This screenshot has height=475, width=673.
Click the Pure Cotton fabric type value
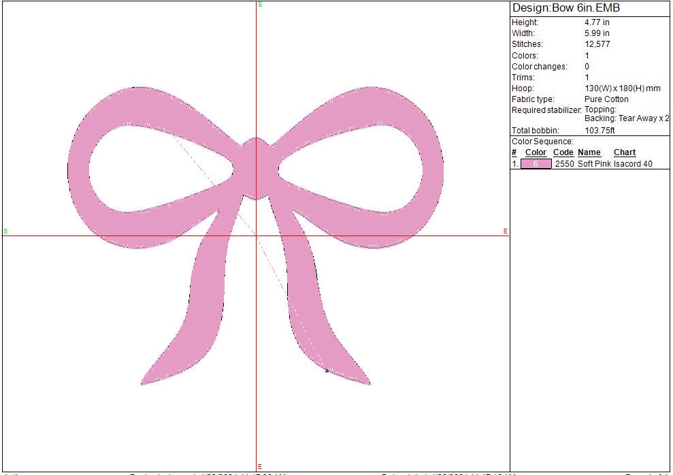coord(606,99)
